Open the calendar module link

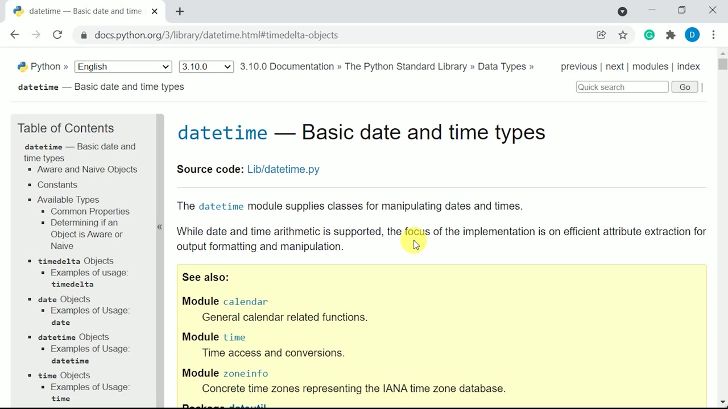click(245, 302)
